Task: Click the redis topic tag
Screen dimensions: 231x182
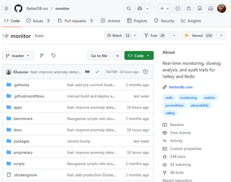Action: pos(169,98)
